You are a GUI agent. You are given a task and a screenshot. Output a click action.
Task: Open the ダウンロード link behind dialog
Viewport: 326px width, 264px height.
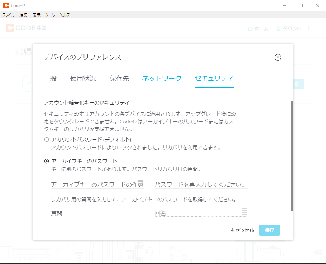(x=293, y=28)
